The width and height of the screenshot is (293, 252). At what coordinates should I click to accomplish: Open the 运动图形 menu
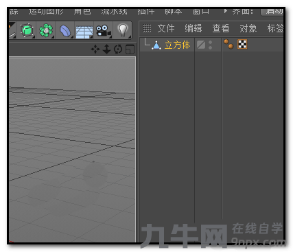coord(46,11)
